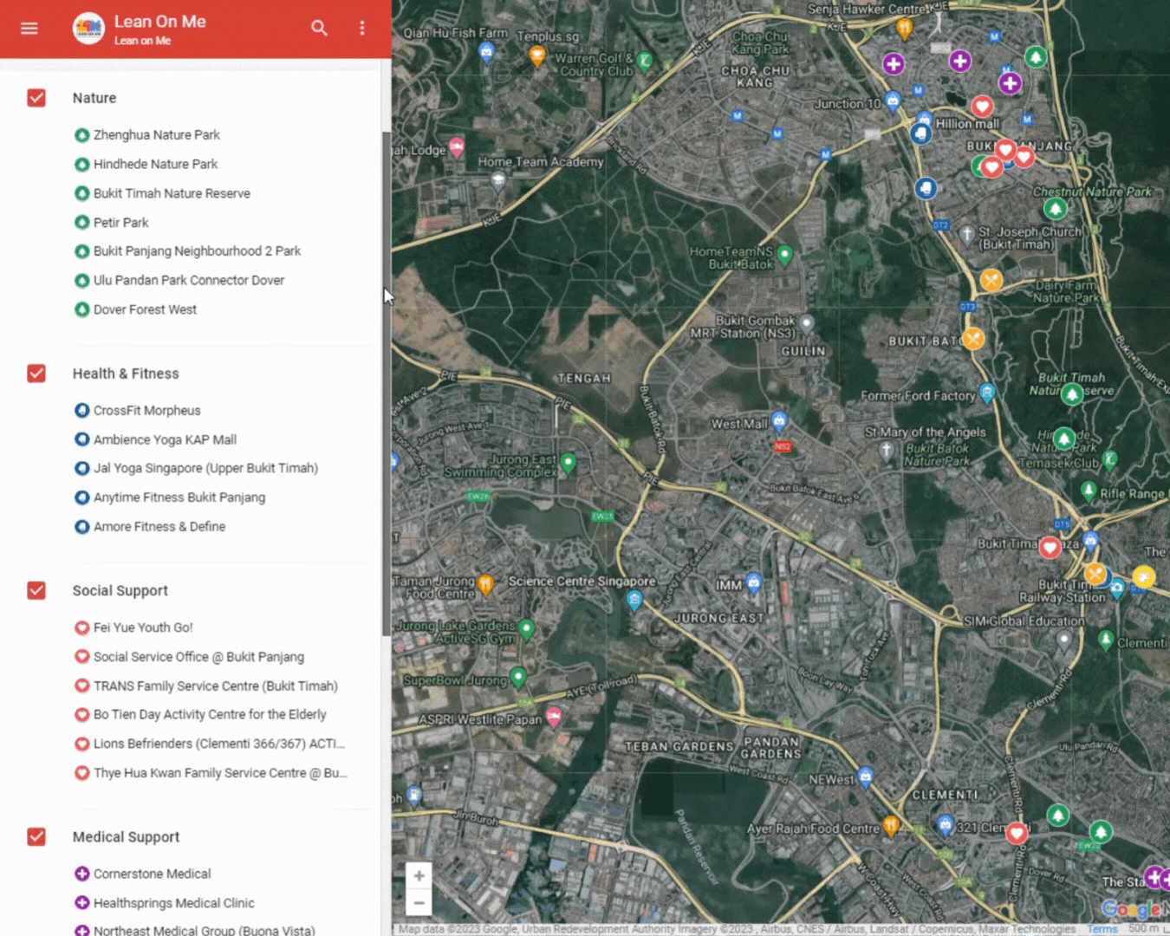Image resolution: width=1170 pixels, height=936 pixels.
Task: Click green Chestnut Nature Park map marker
Action: pos(1055,209)
